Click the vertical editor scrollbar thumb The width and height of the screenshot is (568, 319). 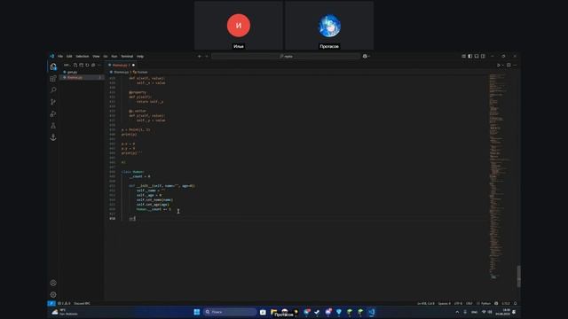518,276
